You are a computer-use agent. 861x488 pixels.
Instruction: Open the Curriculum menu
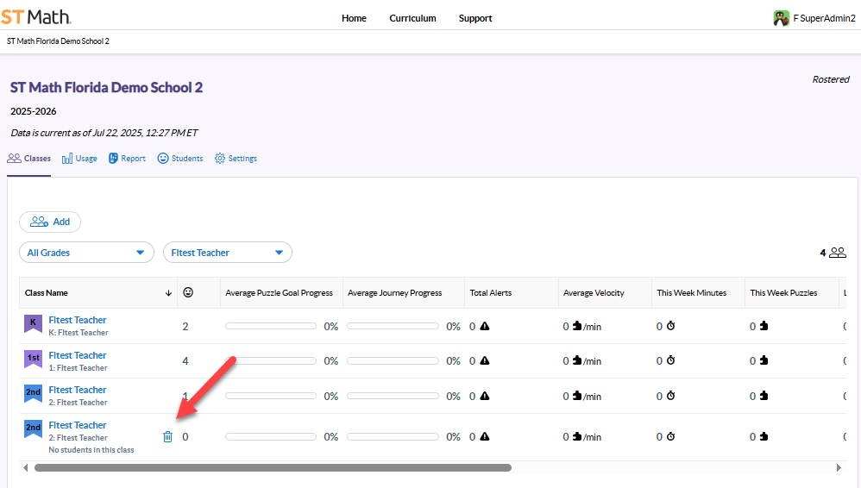412,18
